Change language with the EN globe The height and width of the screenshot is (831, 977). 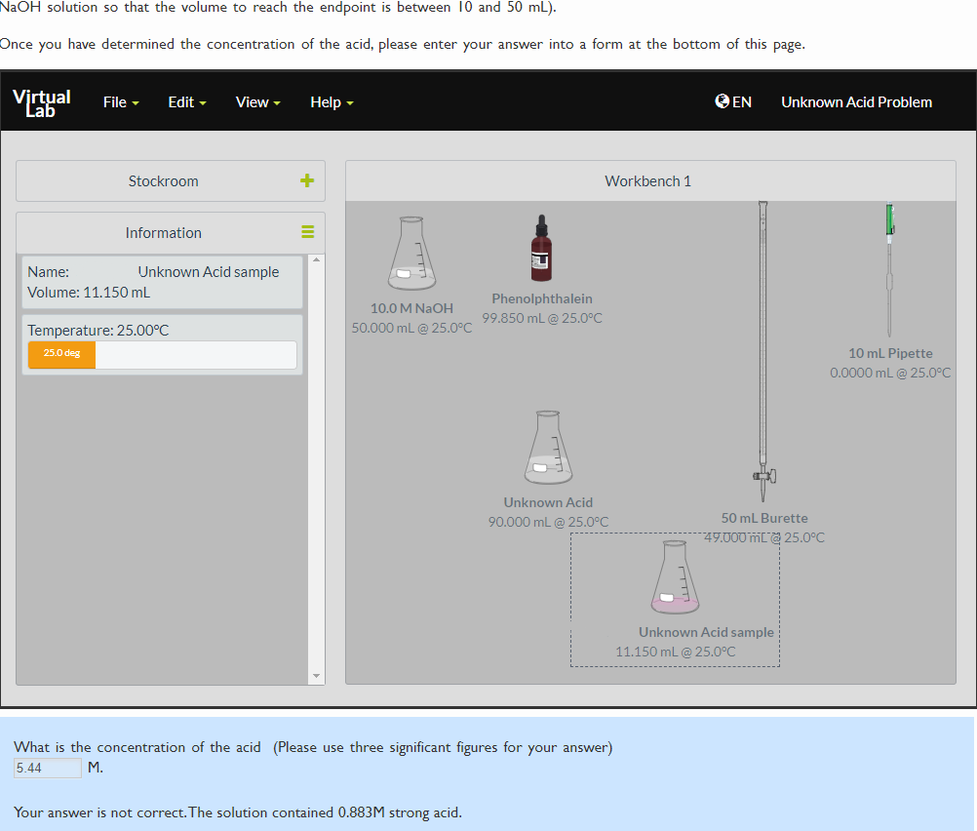[733, 101]
